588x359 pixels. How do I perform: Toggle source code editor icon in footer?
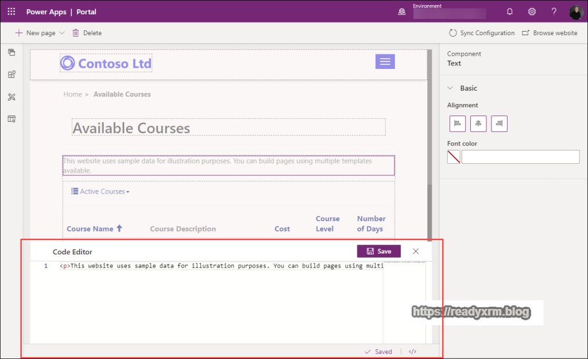pyautogui.click(x=412, y=352)
